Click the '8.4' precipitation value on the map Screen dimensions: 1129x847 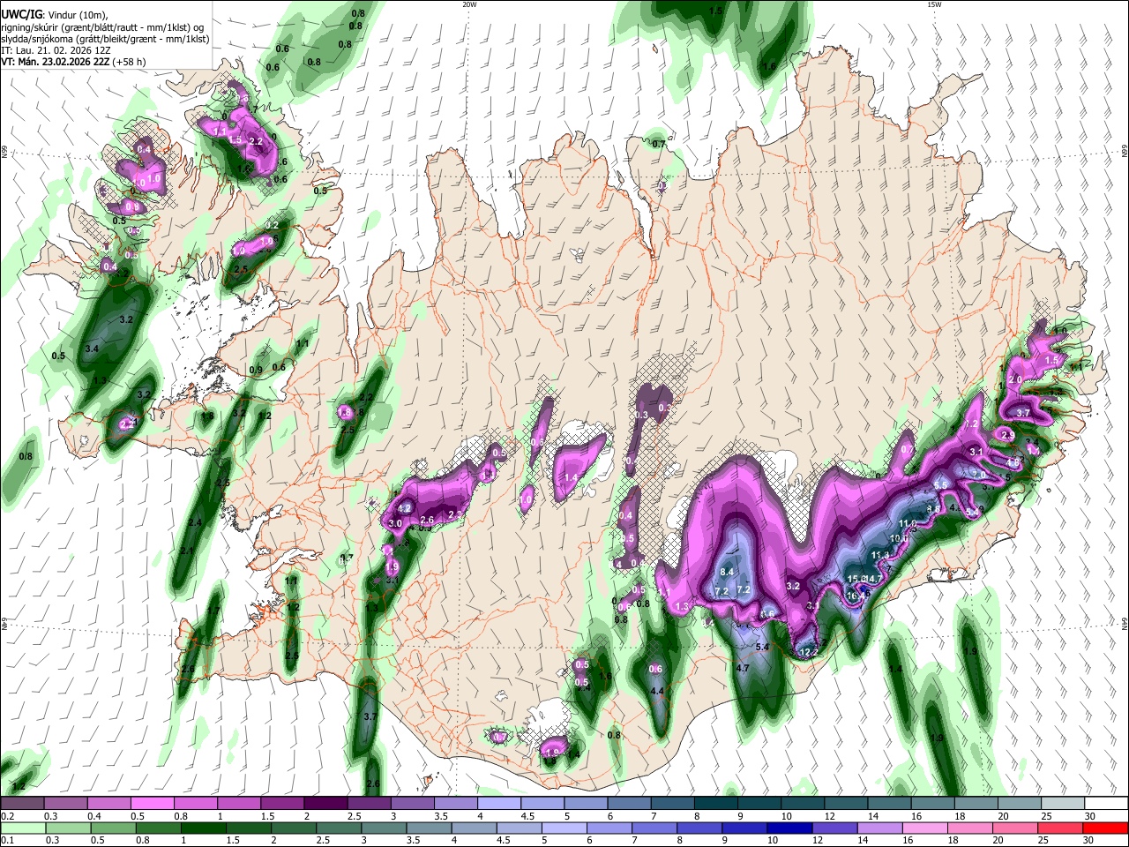click(728, 573)
